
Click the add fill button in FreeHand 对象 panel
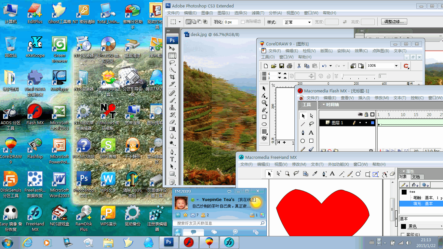coord(415,185)
